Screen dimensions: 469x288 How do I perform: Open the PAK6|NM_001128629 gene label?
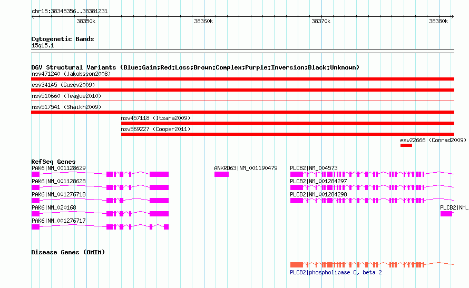tap(58, 168)
